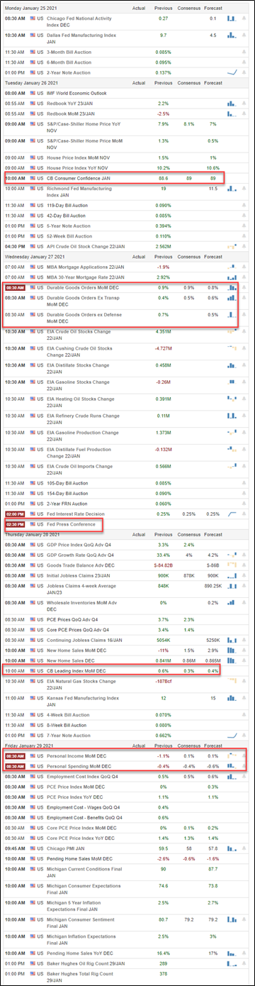Open the Initial Jobless Claims 23/JAN mini chart
The image size is (255, 986).
pyautogui.click(x=232, y=575)
